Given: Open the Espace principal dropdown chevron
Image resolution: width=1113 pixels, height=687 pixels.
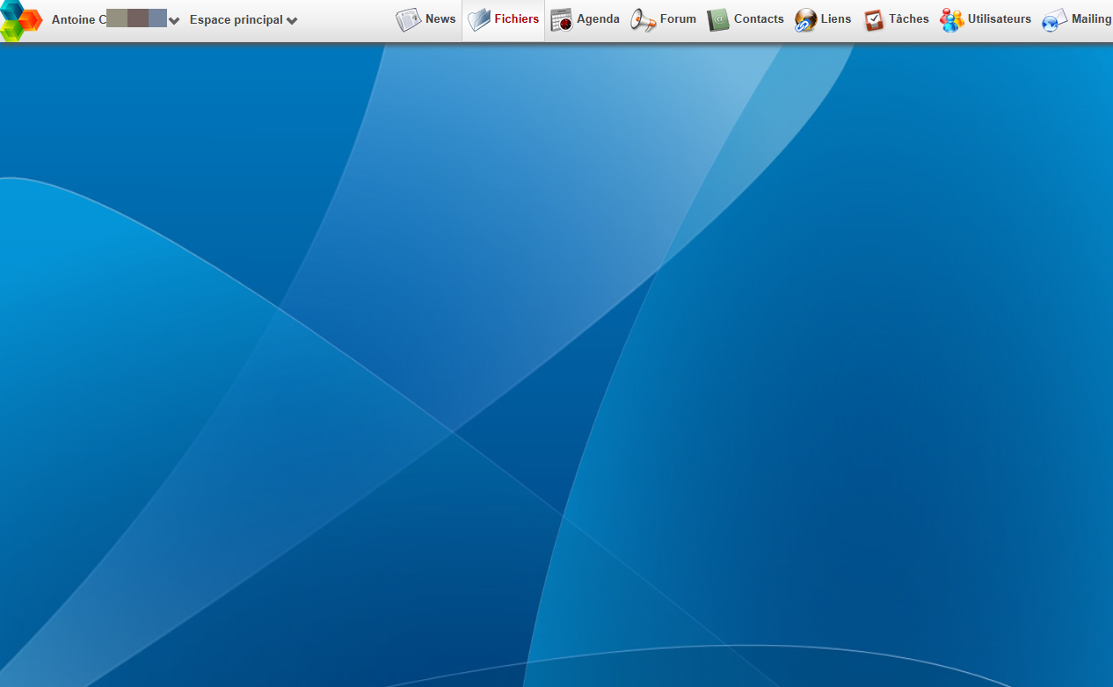Looking at the screenshot, I should [292, 19].
